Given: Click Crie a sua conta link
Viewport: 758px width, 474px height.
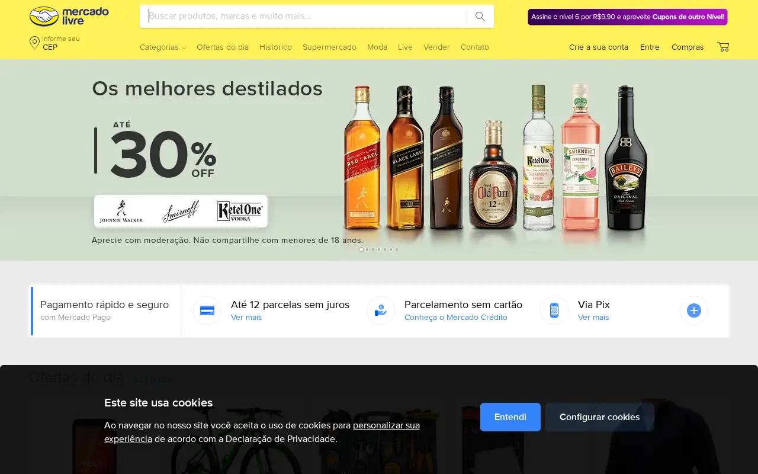Looking at the screenshot, I should coord(599,47).
